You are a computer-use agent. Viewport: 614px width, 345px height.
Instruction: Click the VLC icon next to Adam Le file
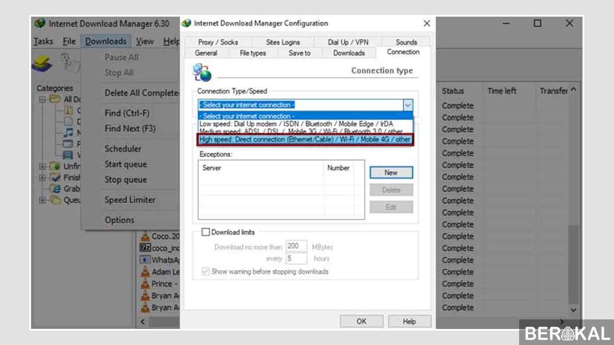tap(145, 272)
